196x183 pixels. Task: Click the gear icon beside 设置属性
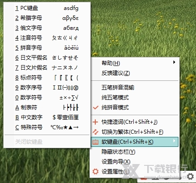[x=95, y=172]
